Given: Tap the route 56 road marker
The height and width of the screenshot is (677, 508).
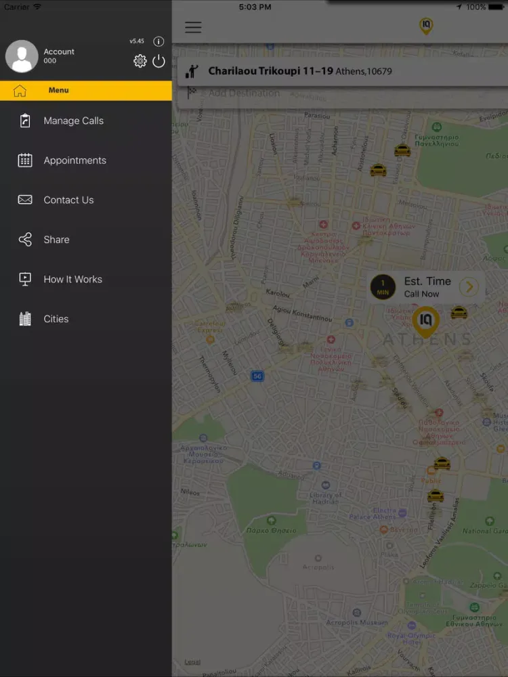Looking at the screenshot, I should pyautogui.click(x=257, y=376).
